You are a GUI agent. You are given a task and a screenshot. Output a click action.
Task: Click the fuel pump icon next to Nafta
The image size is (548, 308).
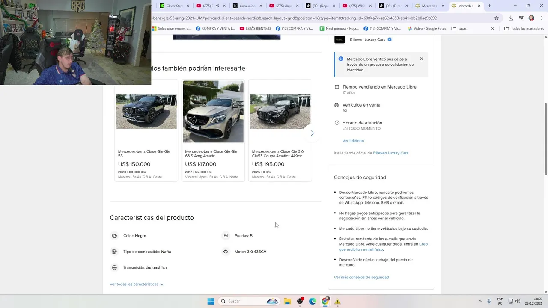click(114, 252)
